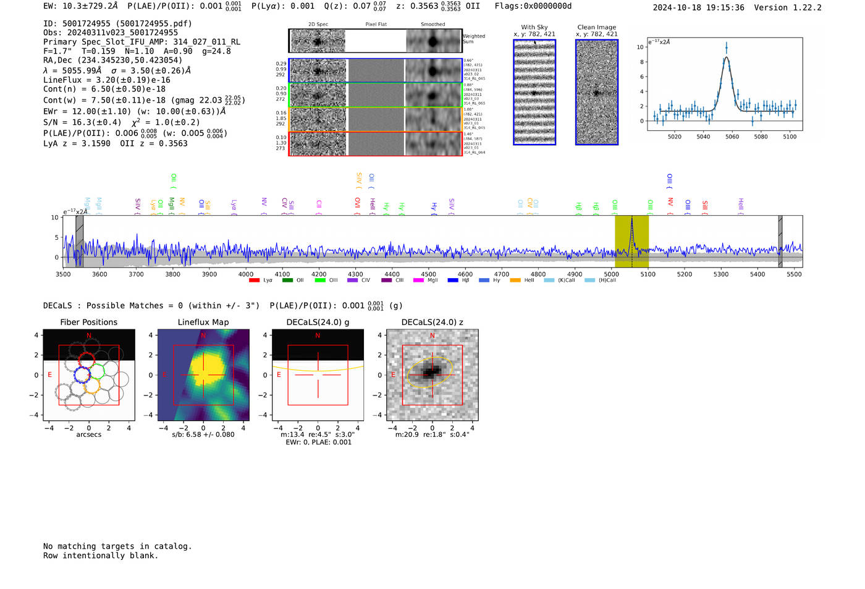Click the OIII bright green legend swatch
The height and width of the screenshot is (589, 865).
pos(320,281)
